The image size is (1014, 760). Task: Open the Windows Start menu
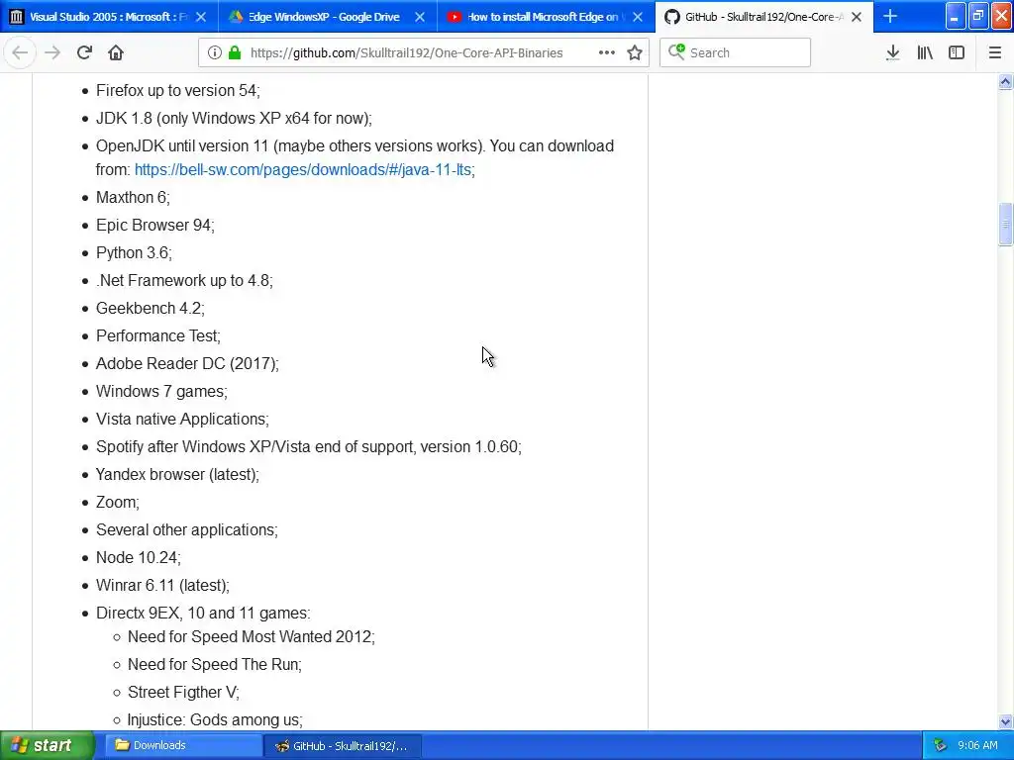(x=47, y=745)
